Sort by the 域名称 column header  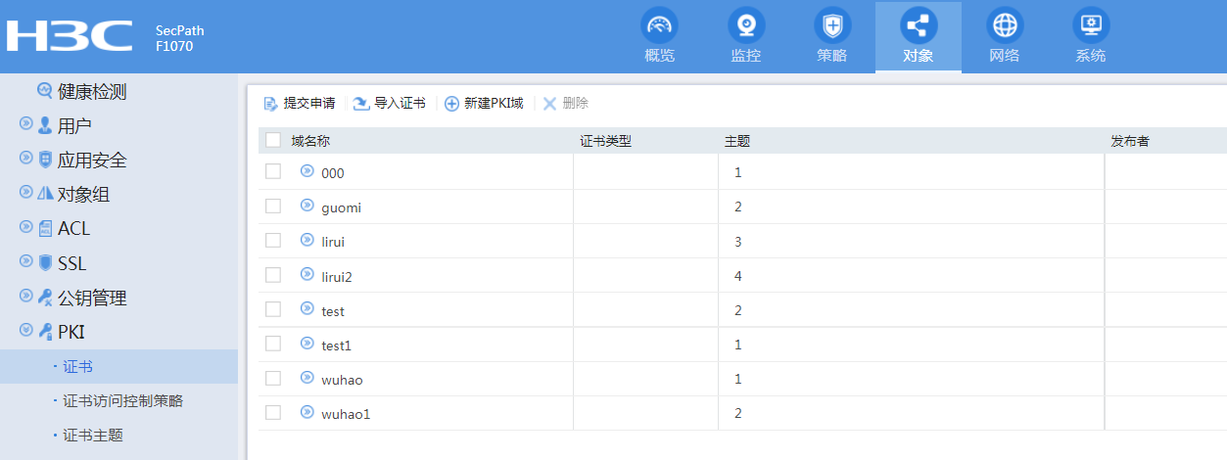click(310, 141)
